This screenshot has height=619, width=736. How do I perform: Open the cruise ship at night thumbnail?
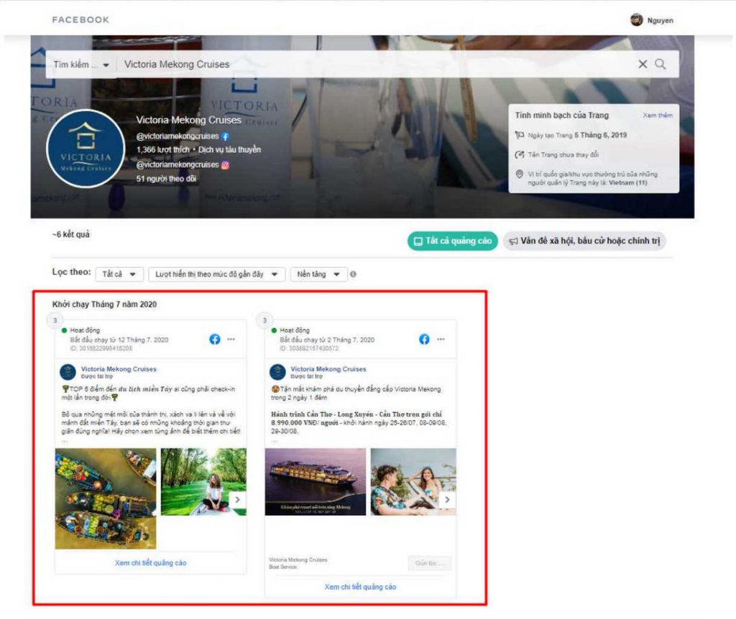coord(315,482)
